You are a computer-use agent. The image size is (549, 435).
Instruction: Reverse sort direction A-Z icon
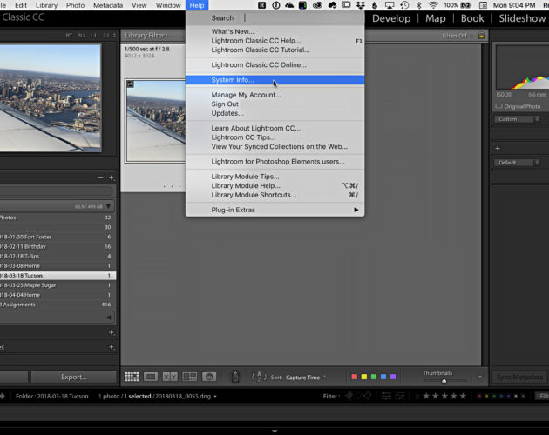259,377
